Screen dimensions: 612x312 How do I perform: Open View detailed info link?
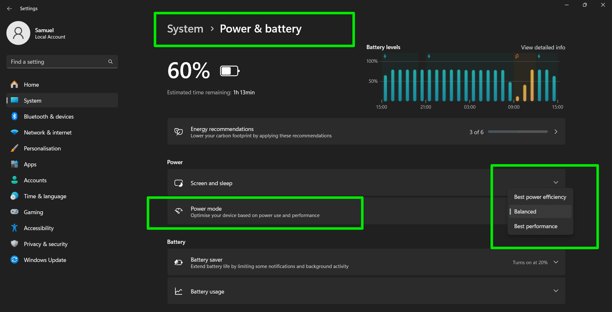(543, 47)
